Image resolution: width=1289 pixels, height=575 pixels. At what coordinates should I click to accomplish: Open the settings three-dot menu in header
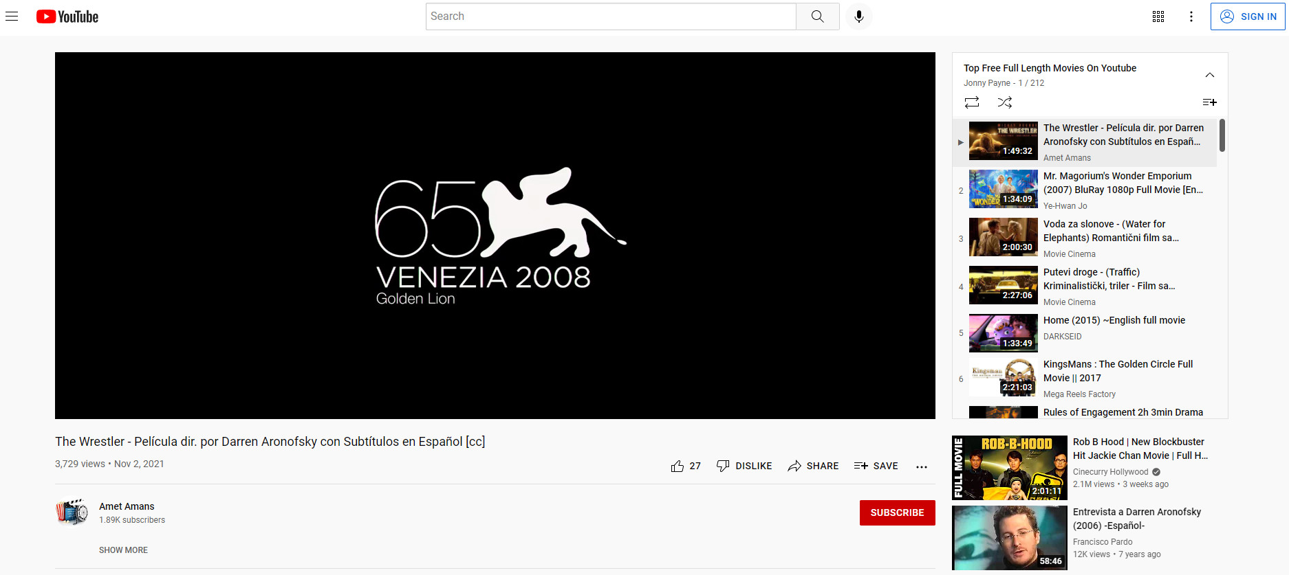click(1191, 16)
